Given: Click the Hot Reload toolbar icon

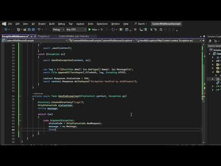Looking at the screenshot, I should click(x=113, y=30).
